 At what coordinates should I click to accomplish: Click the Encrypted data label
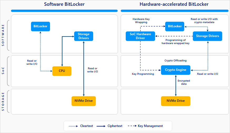click(x=184, y=82)
